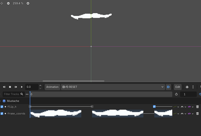
Task: Jump to the animation's start
Action: click(4, 87)
